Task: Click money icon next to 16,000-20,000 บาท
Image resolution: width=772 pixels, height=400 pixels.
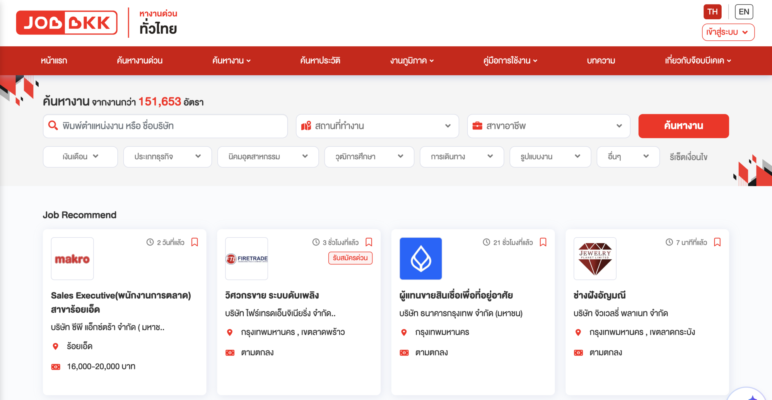Action: [55, 367]
